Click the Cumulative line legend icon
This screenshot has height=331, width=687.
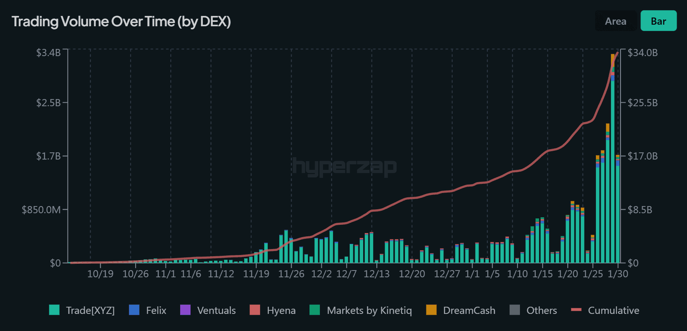pos(576,310)
